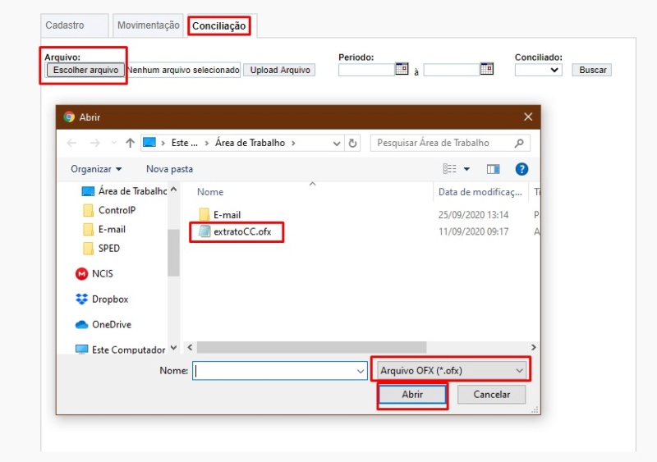This screenshot has height=462, width=657.
Task: Click the navigation pane vertical scrollbar thumb
Action: 173,253
